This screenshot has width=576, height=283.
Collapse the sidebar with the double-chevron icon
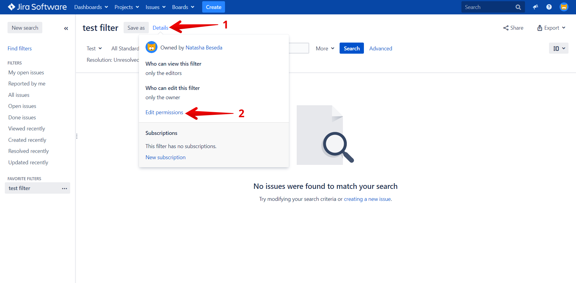click(66, 28)
